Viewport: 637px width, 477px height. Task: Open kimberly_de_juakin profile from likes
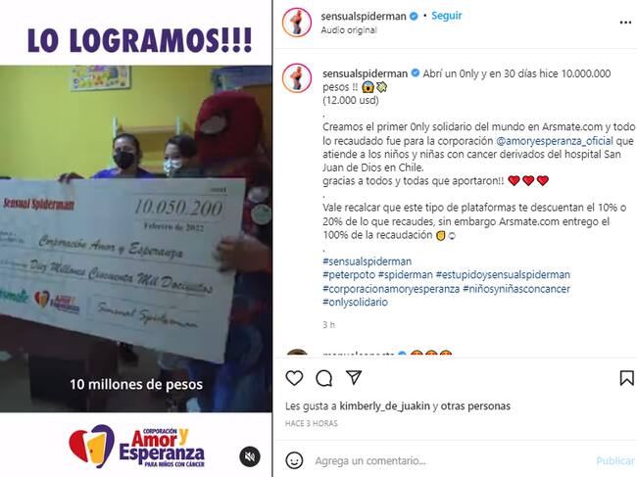coord(384,405)
